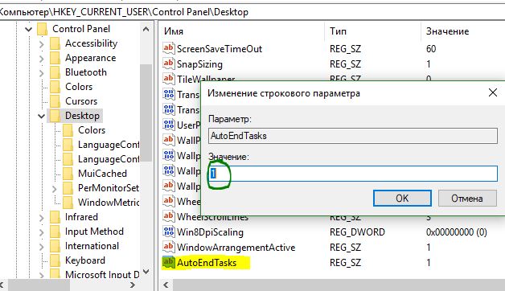Click the AutoEndTasks string value icon

[x=168, y=262]
